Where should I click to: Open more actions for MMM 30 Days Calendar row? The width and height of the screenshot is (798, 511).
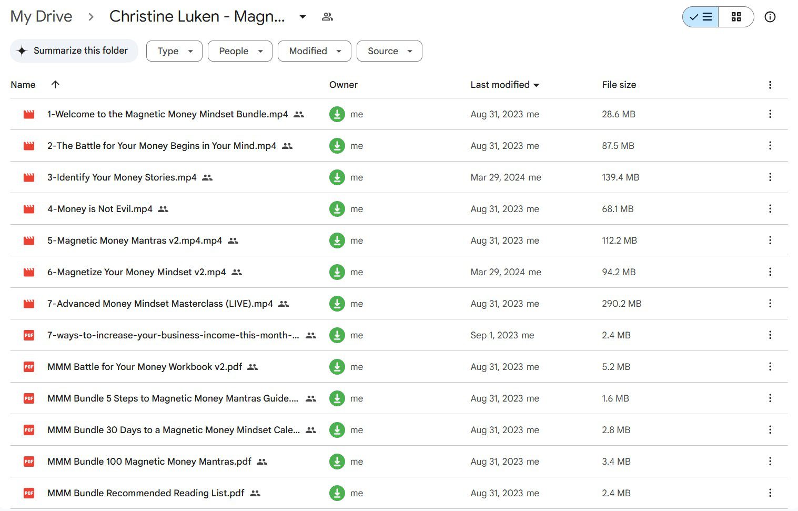coord(770,430)
